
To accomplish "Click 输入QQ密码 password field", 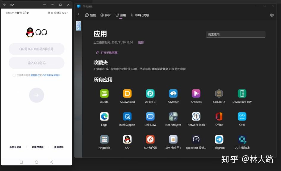I will coord(37,63).
